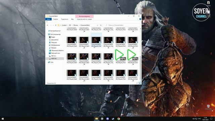Open SSD (C:) drive in sidebar
This screenshot has width=215, height=121.
[52, 56]
